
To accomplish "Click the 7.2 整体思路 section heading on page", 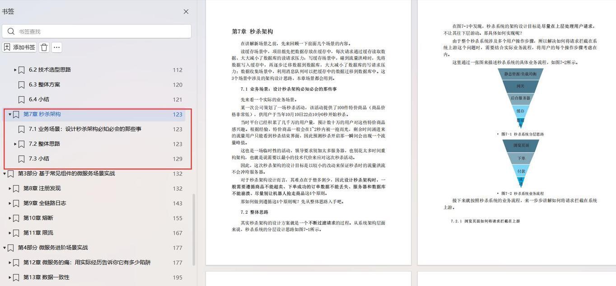I will point(254,212).
